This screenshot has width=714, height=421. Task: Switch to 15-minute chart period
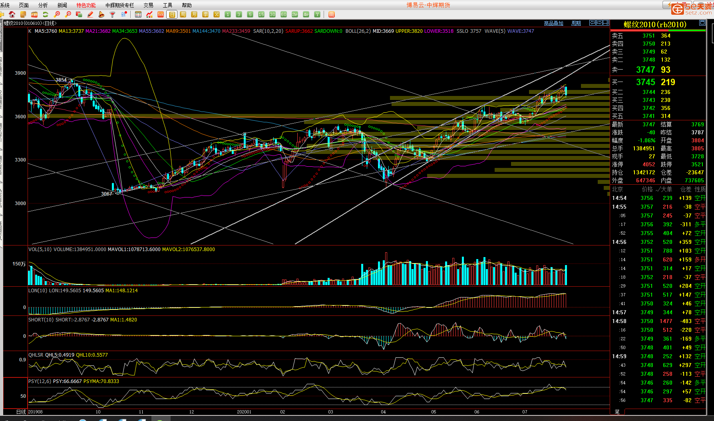click(x=261, y=14)
